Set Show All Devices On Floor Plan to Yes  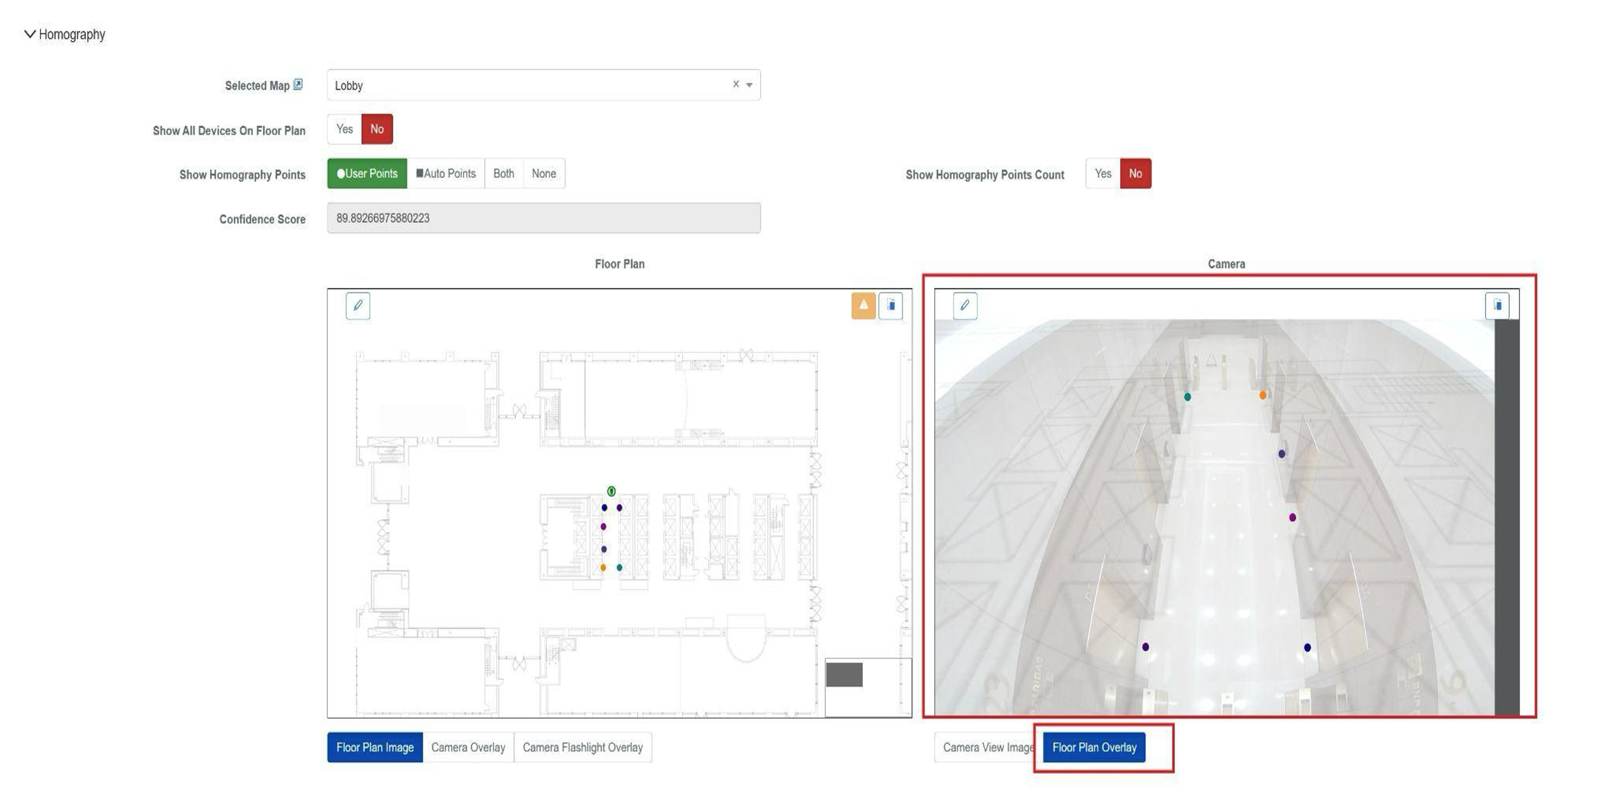pyautogui.click(x=344, y=129)
